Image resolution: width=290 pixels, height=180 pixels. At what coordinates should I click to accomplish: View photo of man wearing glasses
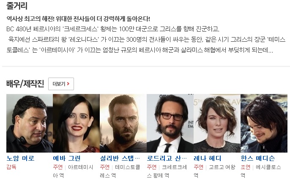pyautogui.click(x=170, y=123)
